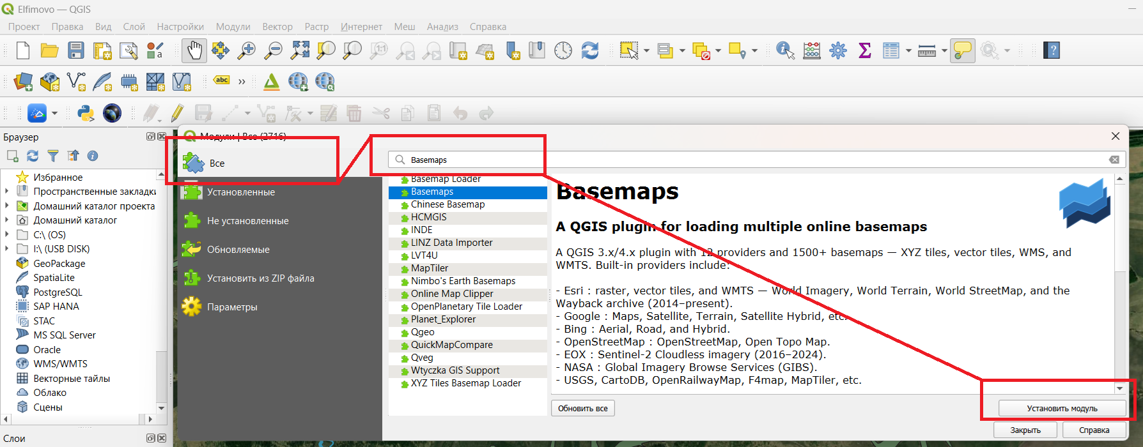This screenshot has height=447, width=1143.
Task: Open the data source manager icon
Action: (23, 82)
